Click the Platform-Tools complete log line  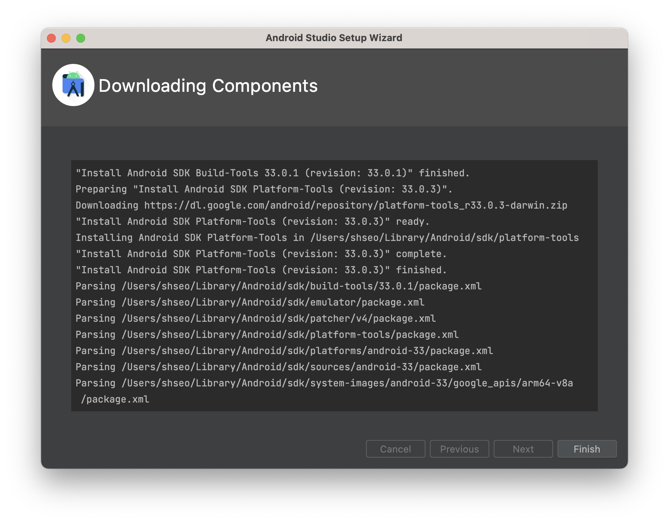tap(261, 254)
